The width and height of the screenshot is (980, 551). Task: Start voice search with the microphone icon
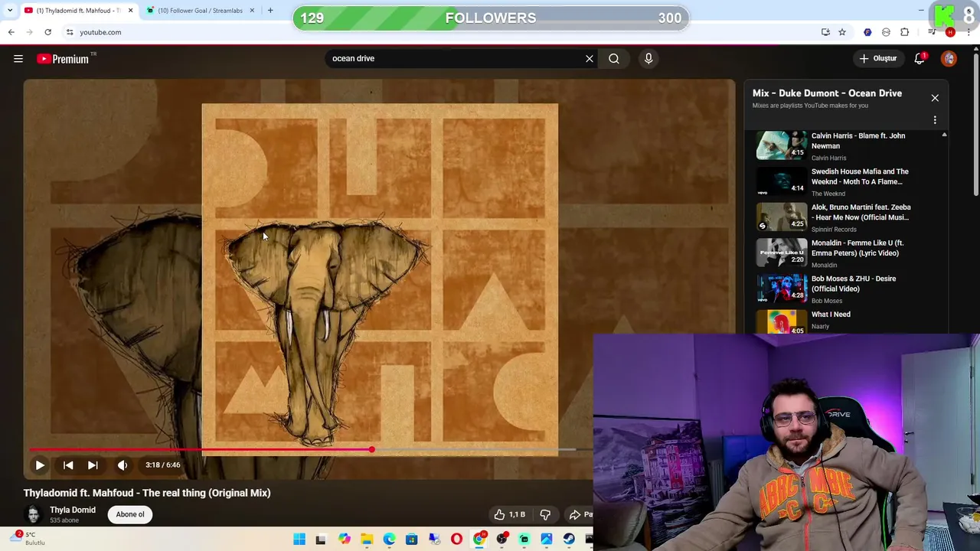point(648,59)
